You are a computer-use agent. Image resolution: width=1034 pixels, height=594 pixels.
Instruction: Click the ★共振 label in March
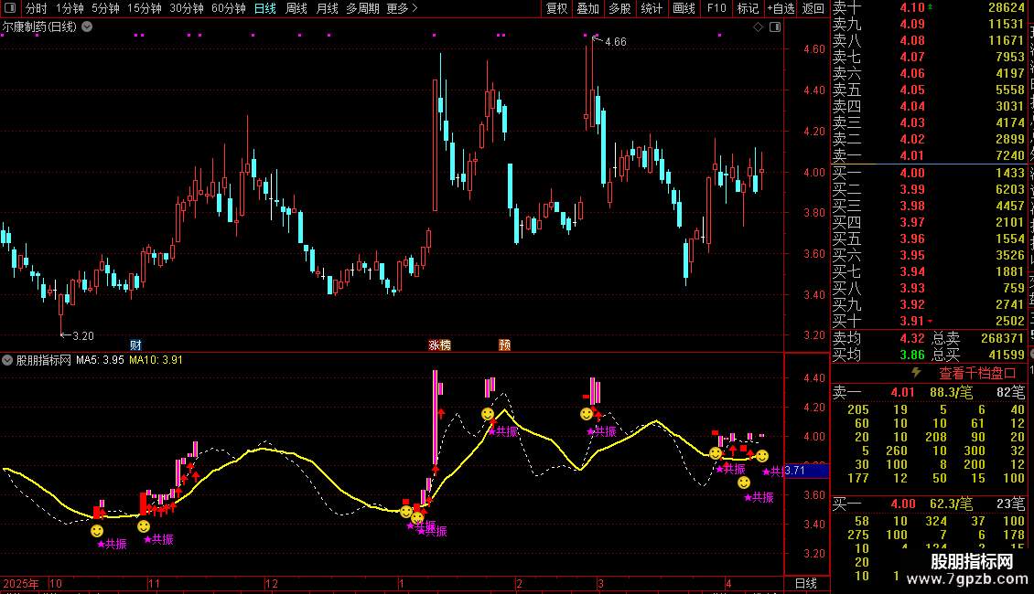click(601, 431)
